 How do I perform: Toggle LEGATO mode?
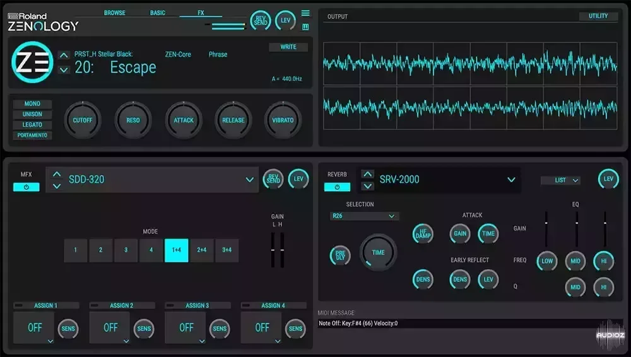(32, 125)
